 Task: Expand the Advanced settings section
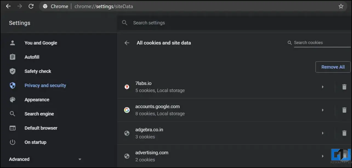(45, 159)
